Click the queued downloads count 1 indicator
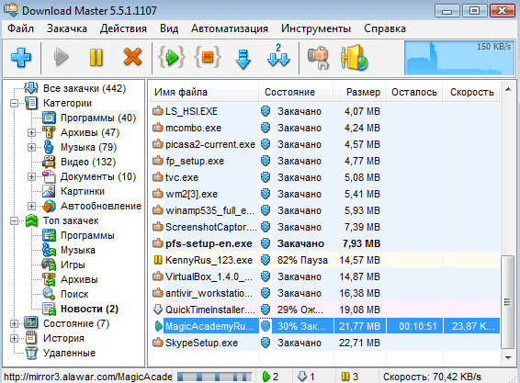 click(306, 377)
